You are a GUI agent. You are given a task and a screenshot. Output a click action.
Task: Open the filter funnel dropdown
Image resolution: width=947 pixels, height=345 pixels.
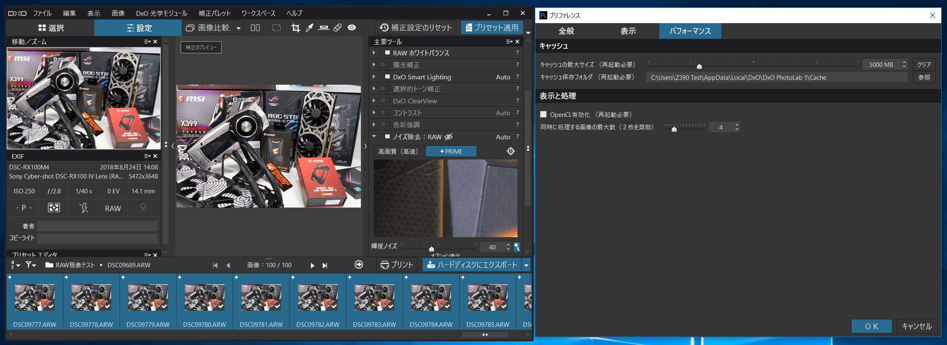pos(31,265)
